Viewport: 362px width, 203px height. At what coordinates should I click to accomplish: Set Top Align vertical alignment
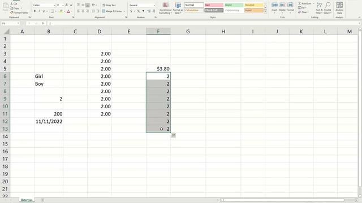pos(78,5)
